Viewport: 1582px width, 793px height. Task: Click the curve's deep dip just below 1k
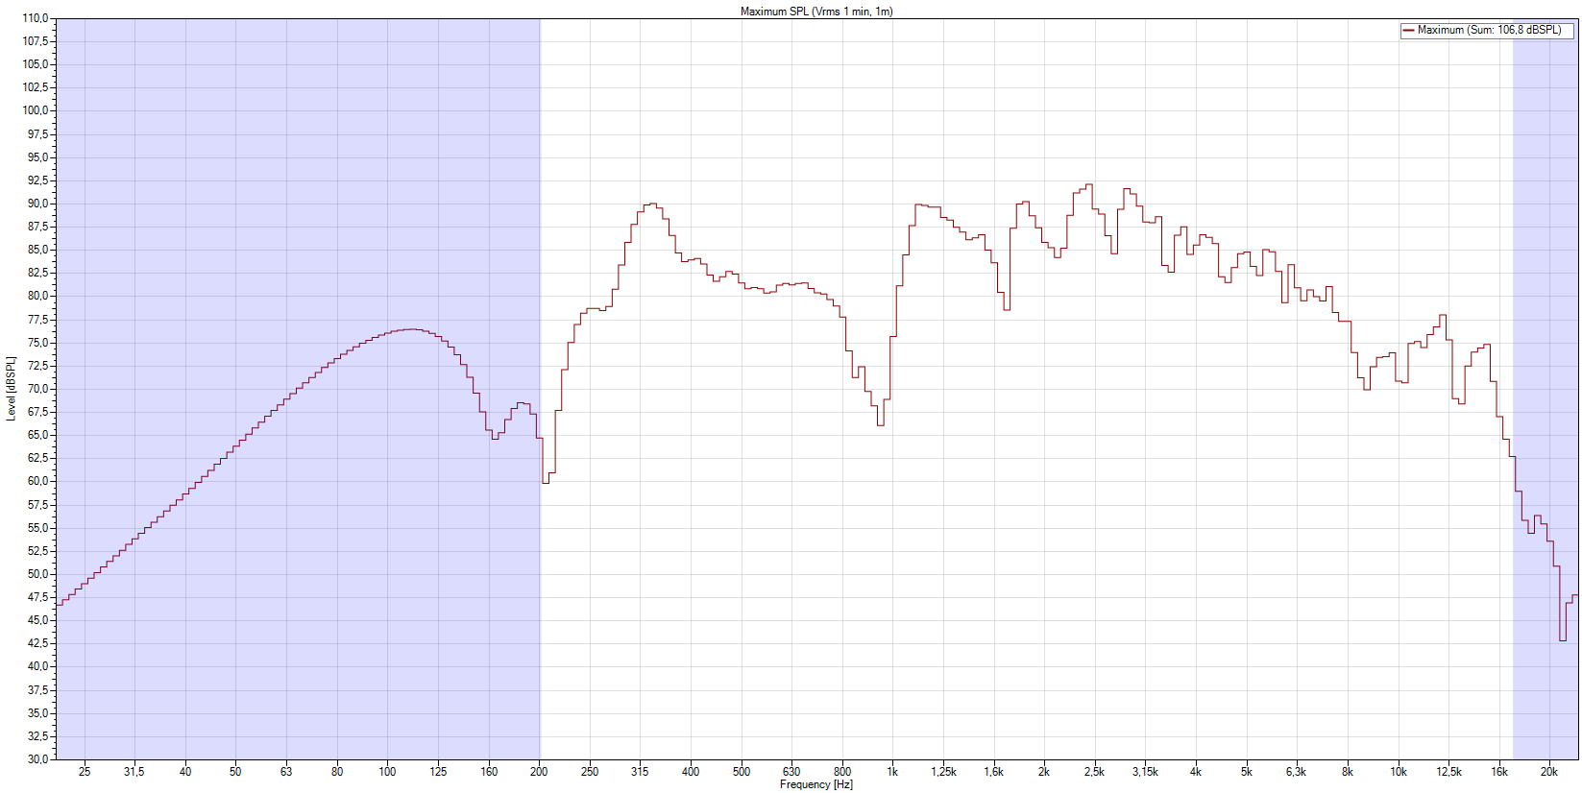click(x=880, y=424)
